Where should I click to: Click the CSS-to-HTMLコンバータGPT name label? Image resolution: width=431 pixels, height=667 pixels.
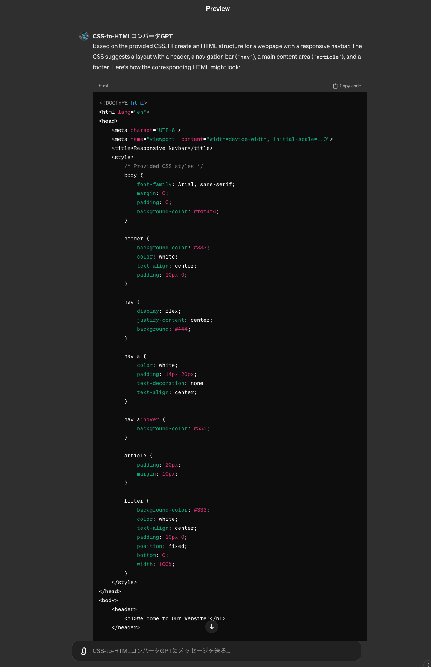coord(133,36)
